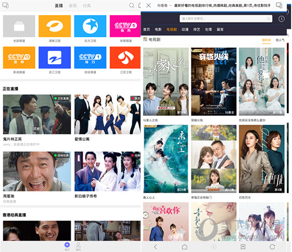Image resolution: width=292 pixels, height=252 pixels.
Task: Click the 穿越火线 title link
Action: pyautogui.click(x=197, y=120)
